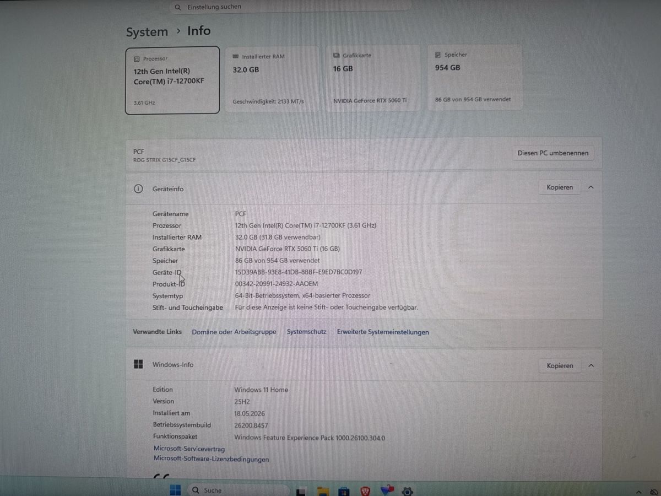
Task: Click the Einstellung suchen search field
Action: 290,7
